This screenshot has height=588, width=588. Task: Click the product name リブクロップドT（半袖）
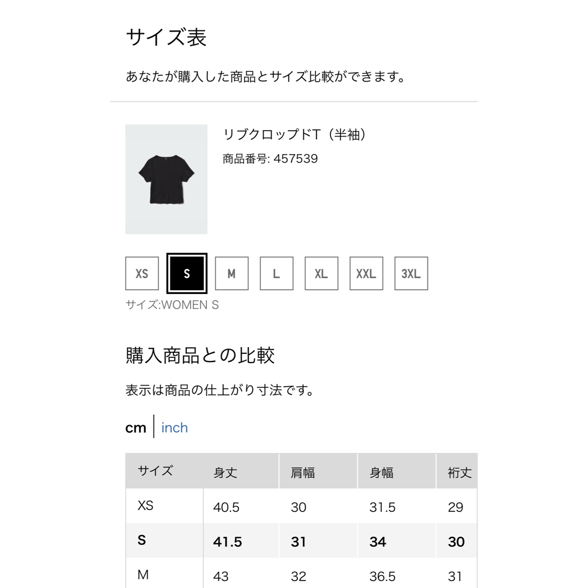(x=295, y=134)
